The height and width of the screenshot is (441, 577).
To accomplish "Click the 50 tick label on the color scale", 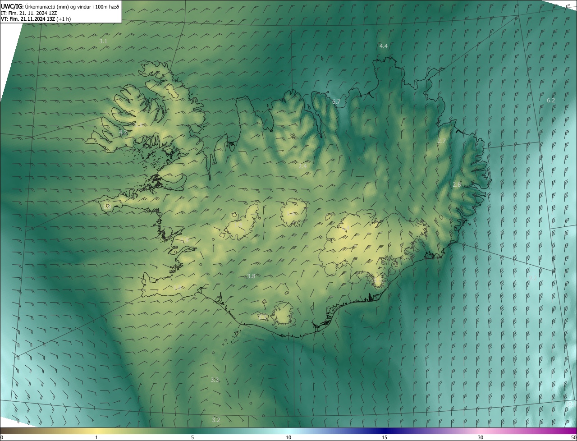I will 573,437.
